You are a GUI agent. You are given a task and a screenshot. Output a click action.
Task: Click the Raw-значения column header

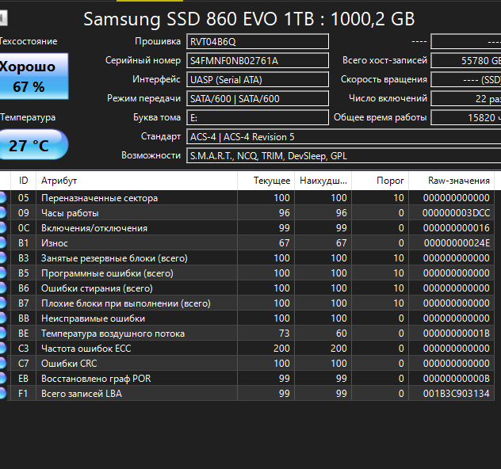pyautogui.click(x=452, y=181)
